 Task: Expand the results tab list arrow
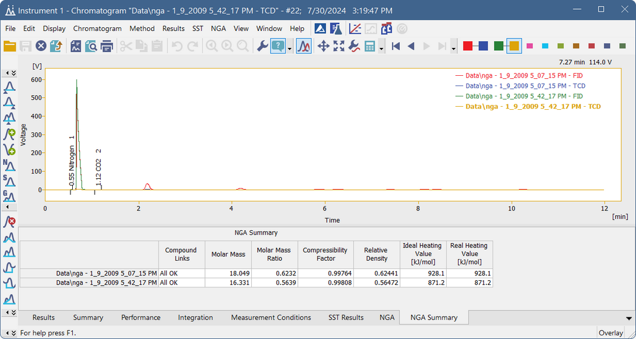(628, 318)
